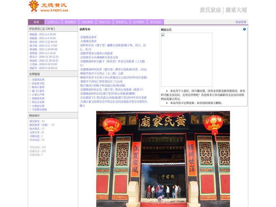Open the 和昌公房族谱（新屋下）article
Image resolution: width=276 pixels, height=207 pixels.
click(x=112, y=90)
